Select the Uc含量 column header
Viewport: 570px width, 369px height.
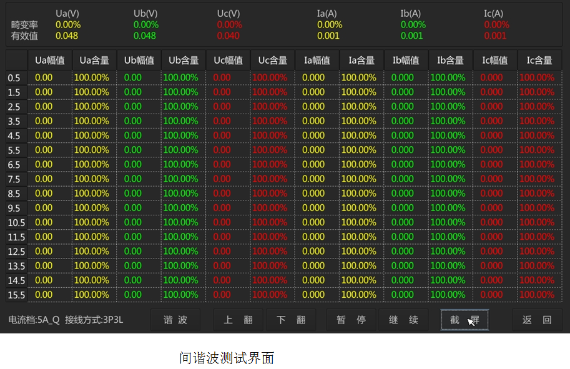[x=273, y=61]
